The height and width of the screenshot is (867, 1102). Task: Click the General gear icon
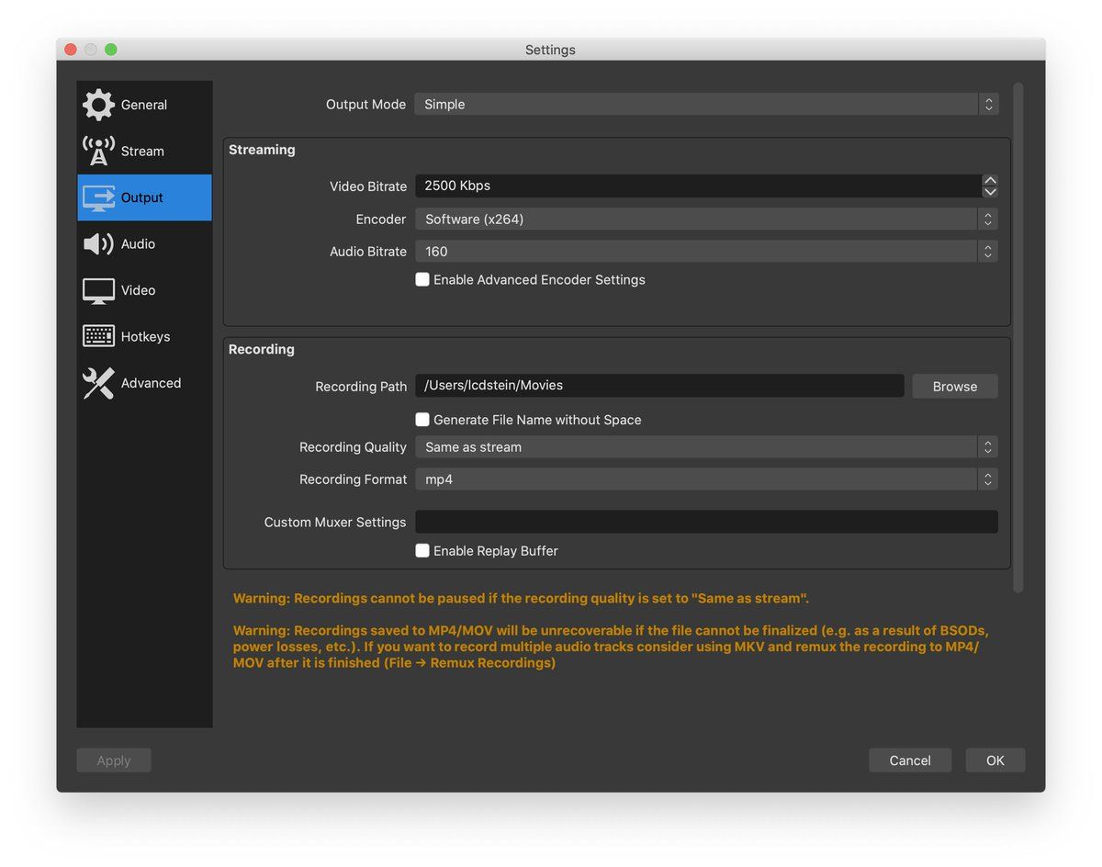98,105
